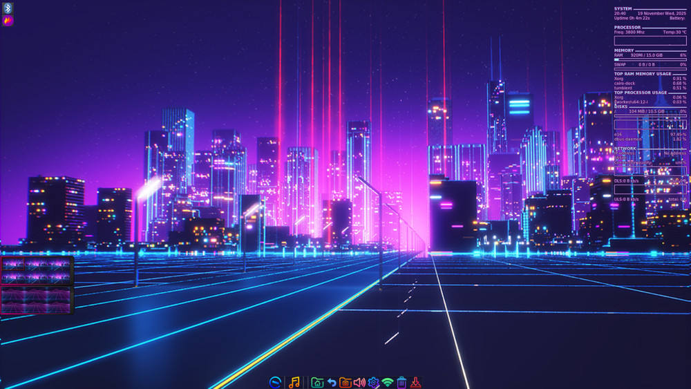Viewport: 691px width, 389px height.
Task: Select the top-right desktop in lower grid pager
Action: [59, 294]
